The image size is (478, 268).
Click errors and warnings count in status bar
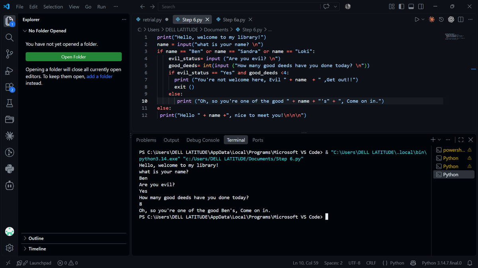point(67,263)
